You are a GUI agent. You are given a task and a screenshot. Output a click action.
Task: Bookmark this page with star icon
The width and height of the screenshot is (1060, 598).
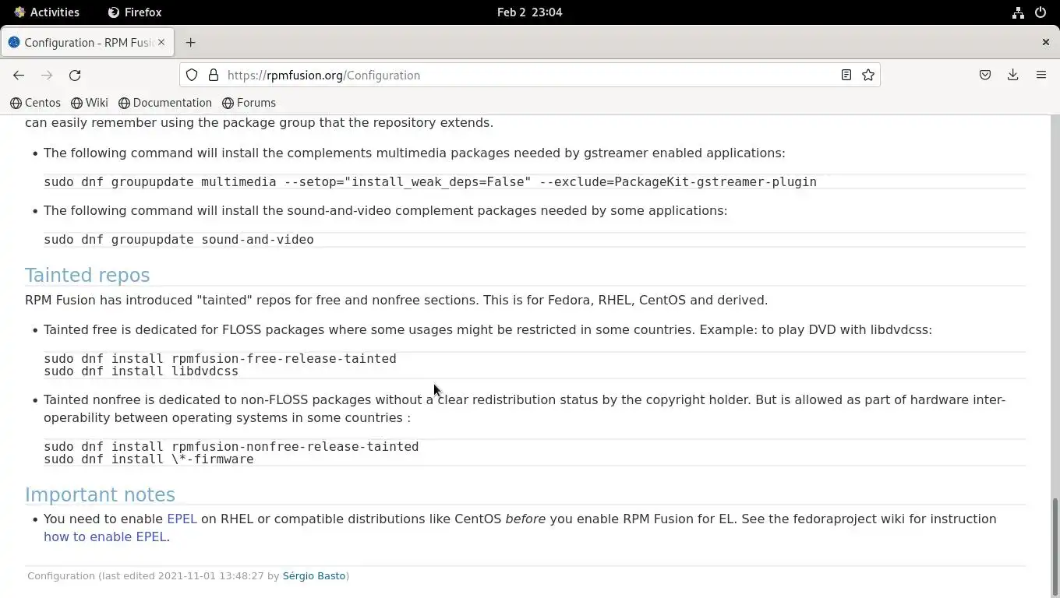(x=868, y=76)
